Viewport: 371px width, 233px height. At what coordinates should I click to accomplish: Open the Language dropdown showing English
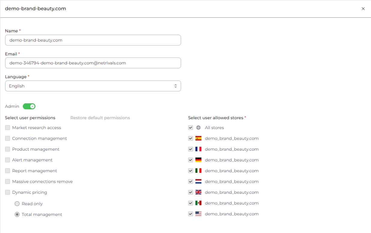[93, 86]
